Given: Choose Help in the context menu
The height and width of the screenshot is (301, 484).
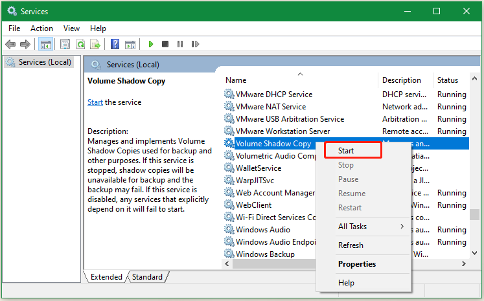Looking at the screenshot, I should 364,283.
